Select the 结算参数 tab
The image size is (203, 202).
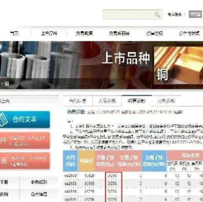point(136,101)
